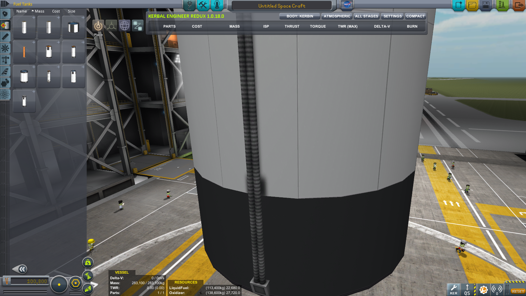The image size is (526, 296).
Task: Click the DELTA-V column header
Action: [382, 26]
